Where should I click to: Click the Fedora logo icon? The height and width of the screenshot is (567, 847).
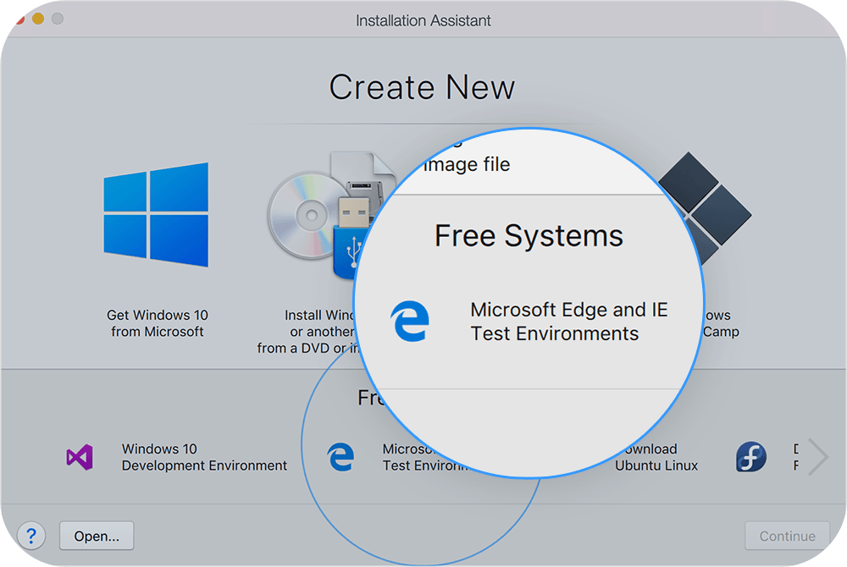(x=750, y=457)
